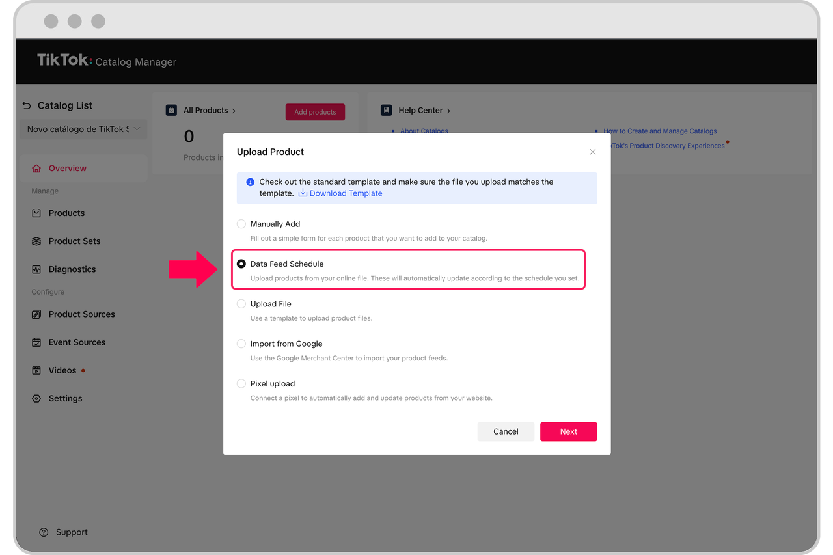The width and height of the screenshot is (833, 555).
Task: Click the Event Sources calendar icon
Action: coord(36,342)
